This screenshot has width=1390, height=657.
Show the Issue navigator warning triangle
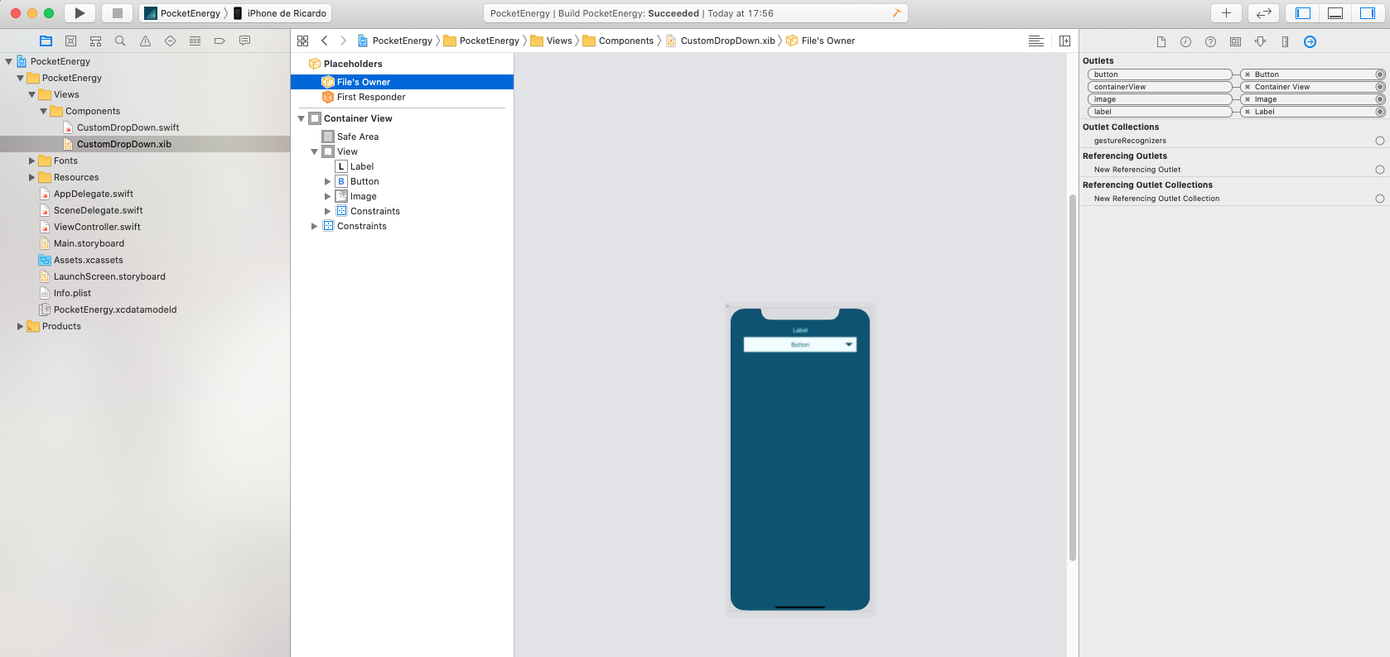(145, 41)
